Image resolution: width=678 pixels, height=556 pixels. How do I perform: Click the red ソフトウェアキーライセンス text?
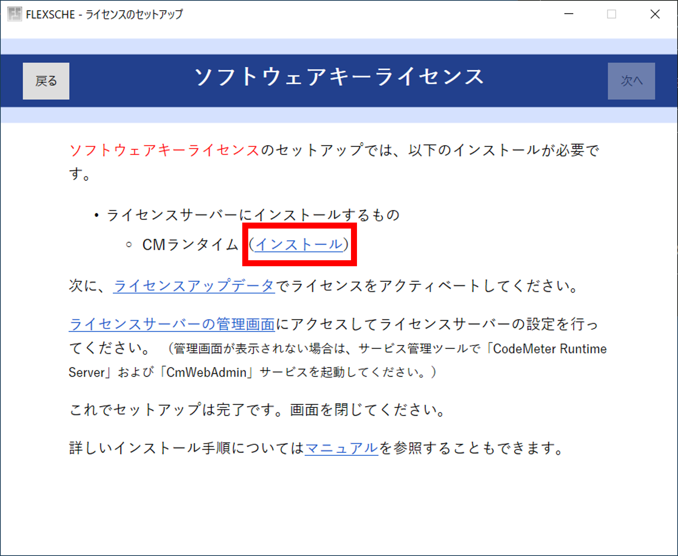(x=164, y=150)
